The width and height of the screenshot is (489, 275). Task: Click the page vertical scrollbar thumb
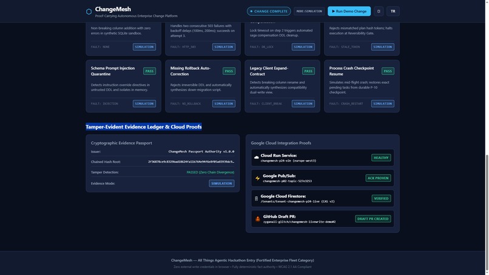pyautogui.click(x=487, y=213)
